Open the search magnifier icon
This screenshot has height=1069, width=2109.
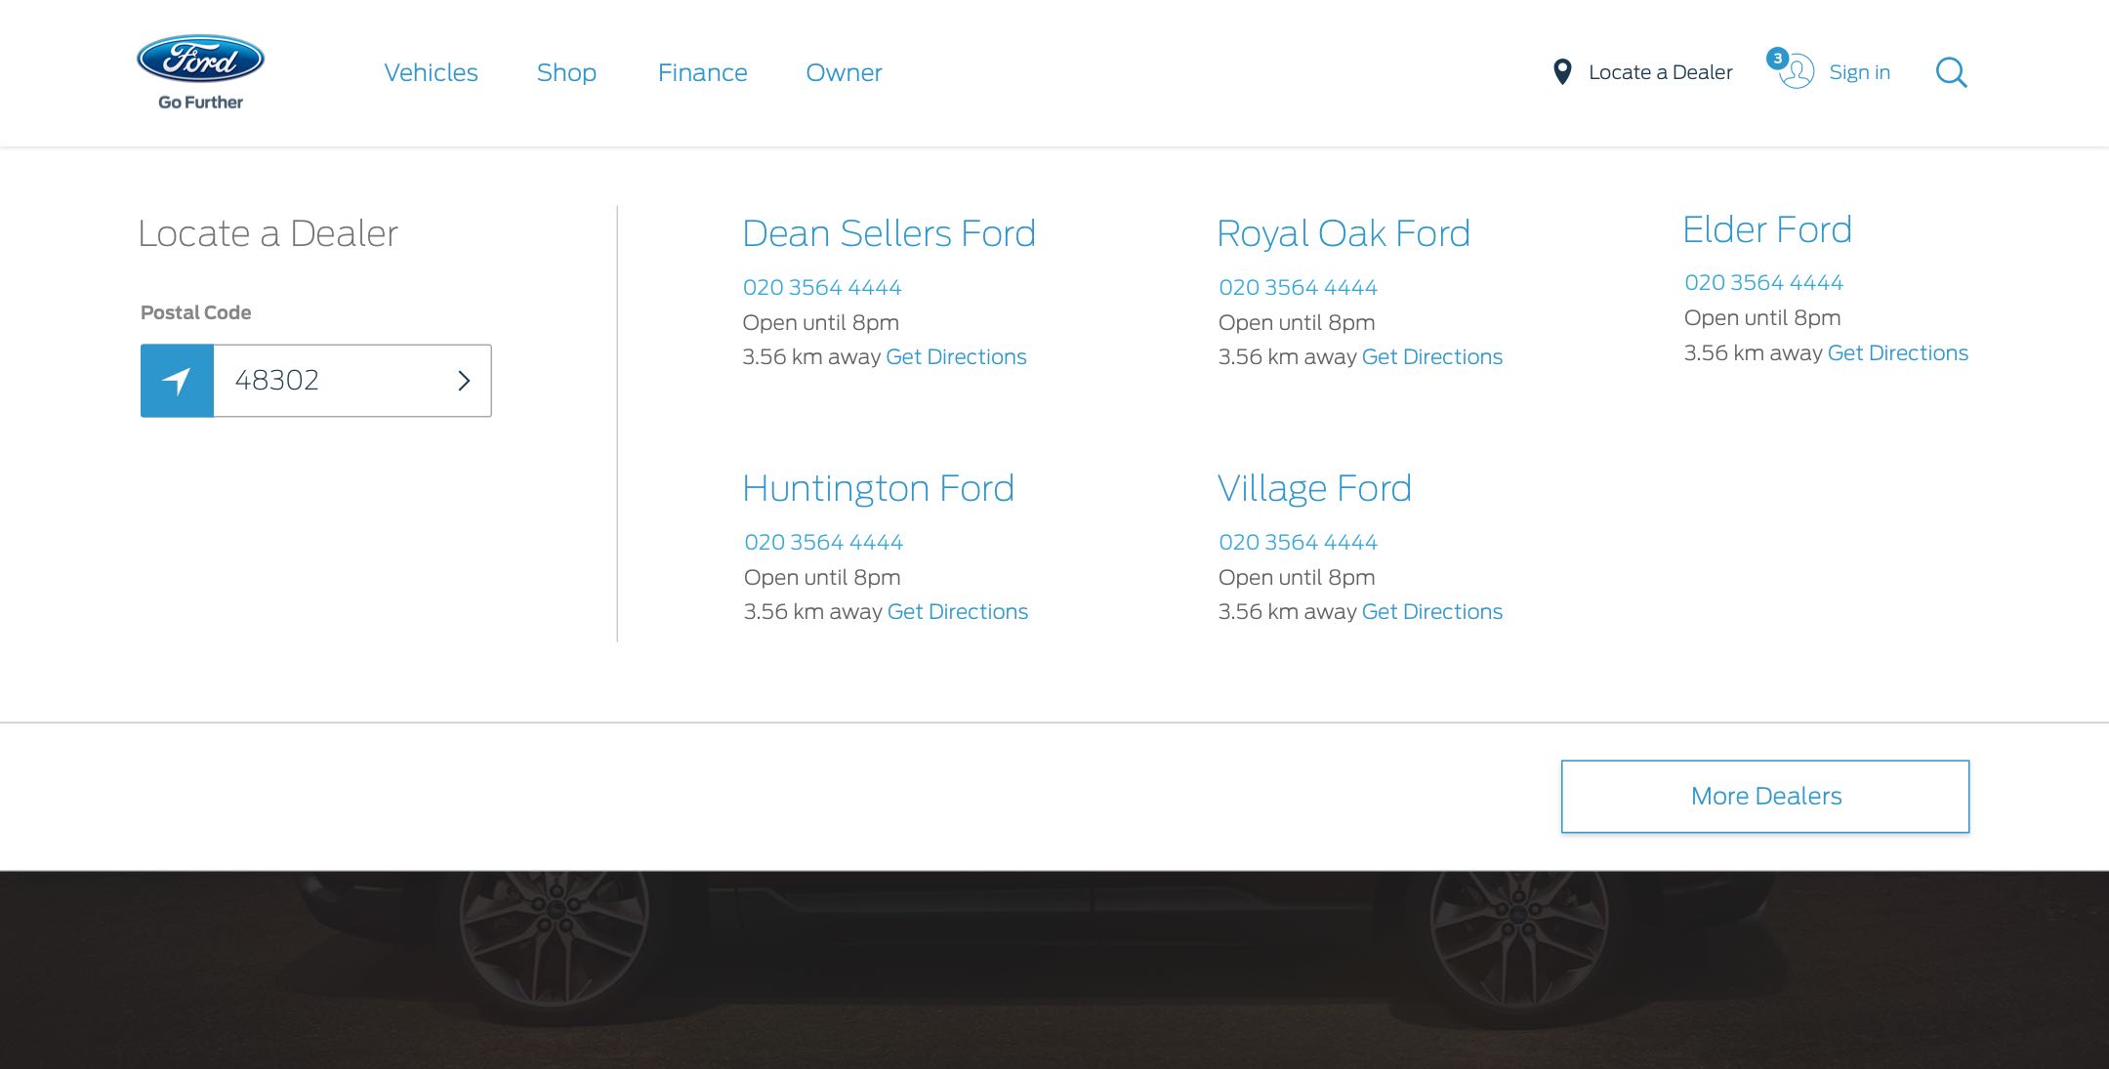pyautogui.click(x=1951, y=72)
